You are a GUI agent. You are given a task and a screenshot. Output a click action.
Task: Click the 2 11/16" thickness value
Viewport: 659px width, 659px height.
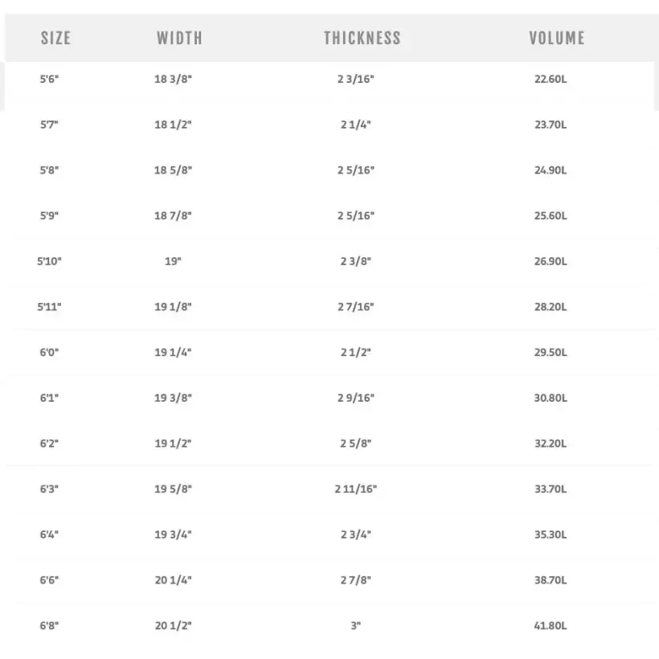click(356, 489)
